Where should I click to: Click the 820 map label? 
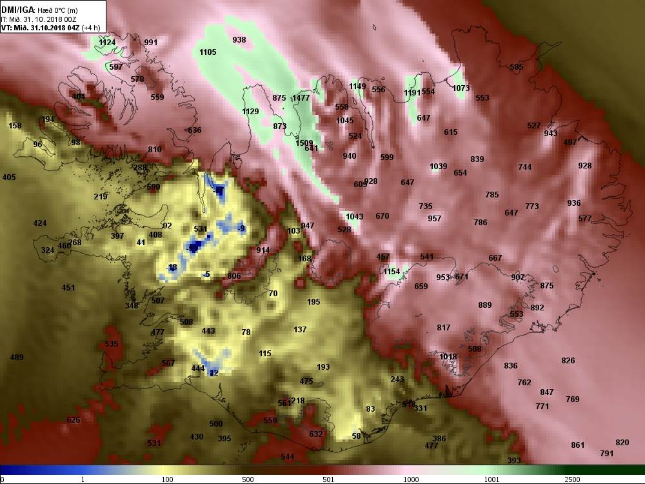pos(622,443)
